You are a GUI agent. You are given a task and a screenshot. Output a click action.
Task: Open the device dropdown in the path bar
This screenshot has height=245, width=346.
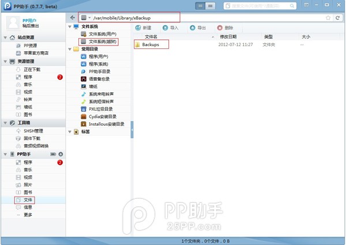[x=89, y=18]
